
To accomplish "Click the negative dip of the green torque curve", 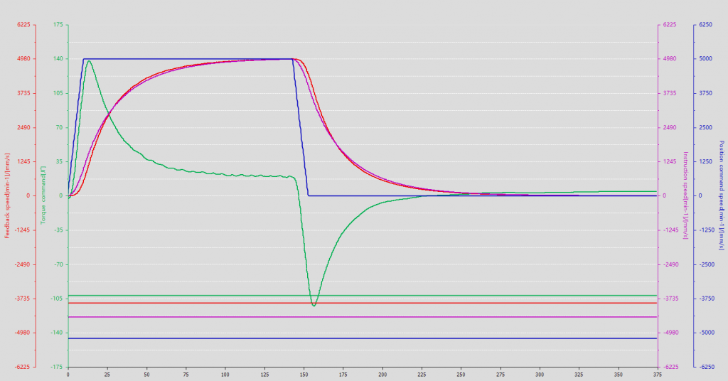I will click(x=314, y=305).
